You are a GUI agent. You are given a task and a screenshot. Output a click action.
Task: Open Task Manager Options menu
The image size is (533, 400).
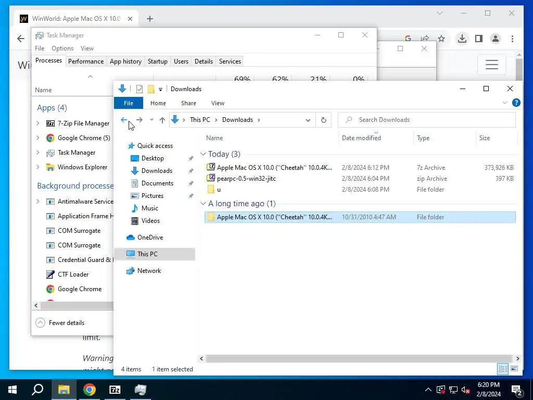point(62,48)
